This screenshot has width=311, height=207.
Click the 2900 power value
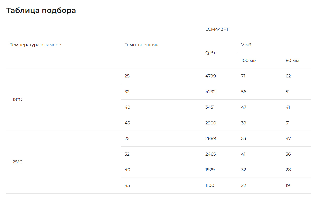pyautogui.click(x=211, y=123)
